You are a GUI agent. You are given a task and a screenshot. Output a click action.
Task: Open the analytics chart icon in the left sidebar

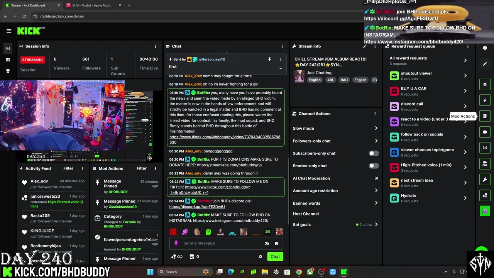coord(8,59)
